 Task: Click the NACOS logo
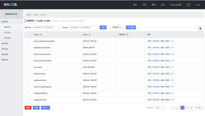pos(11,4)
